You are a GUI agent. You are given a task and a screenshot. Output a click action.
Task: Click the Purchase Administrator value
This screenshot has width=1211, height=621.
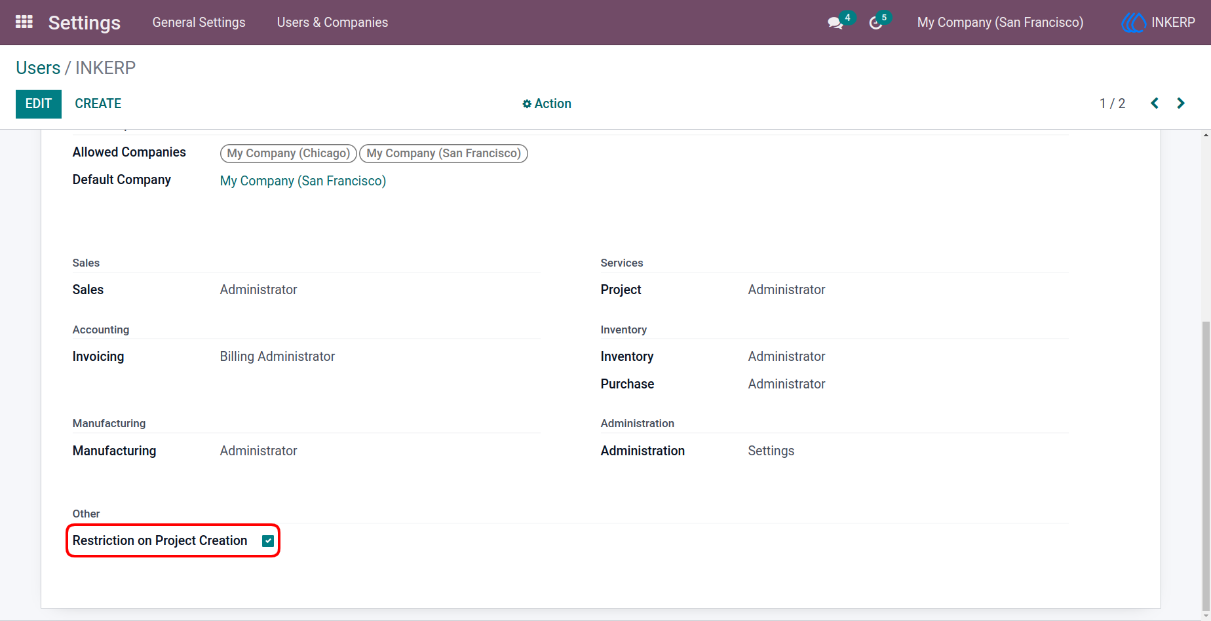786,384
